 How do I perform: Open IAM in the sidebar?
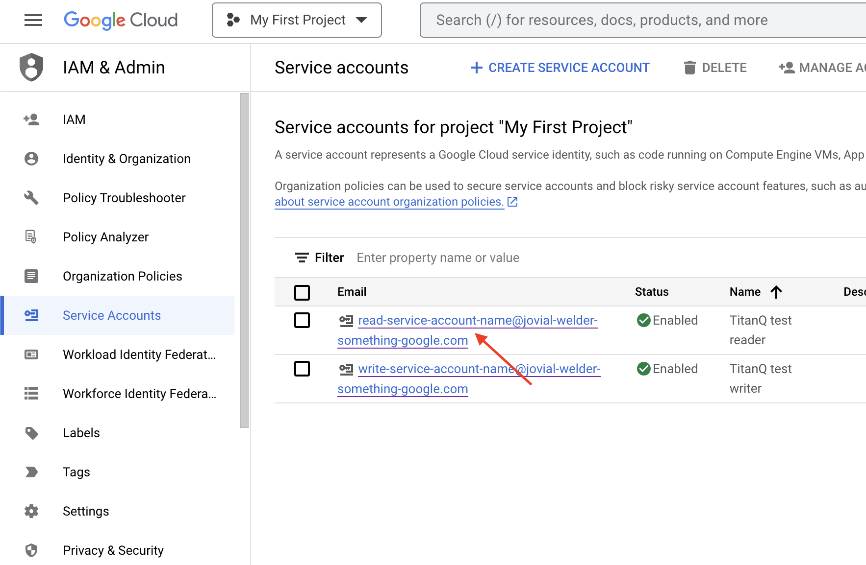(x=74, y=119)
